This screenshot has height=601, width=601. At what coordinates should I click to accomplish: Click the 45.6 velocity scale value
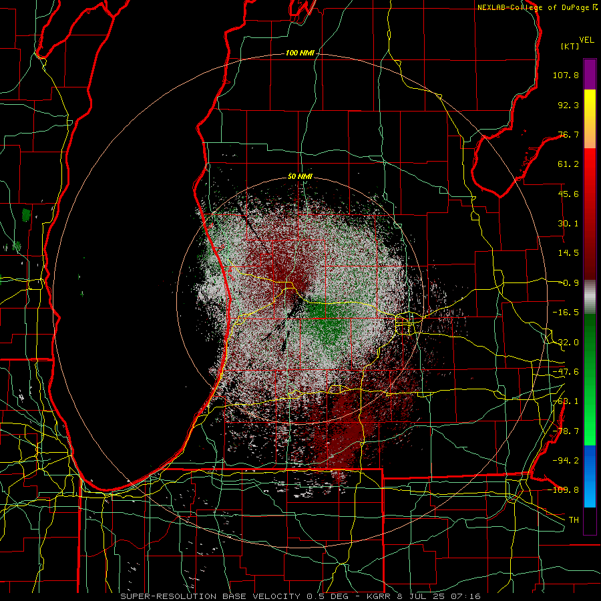coord(568,194)
